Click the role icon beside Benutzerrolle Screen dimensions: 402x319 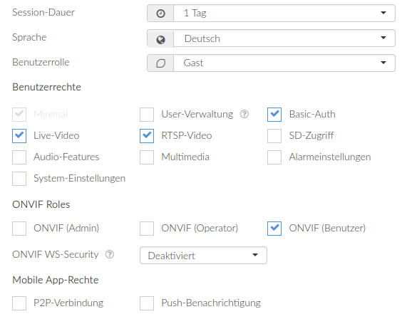pos(160,63)
